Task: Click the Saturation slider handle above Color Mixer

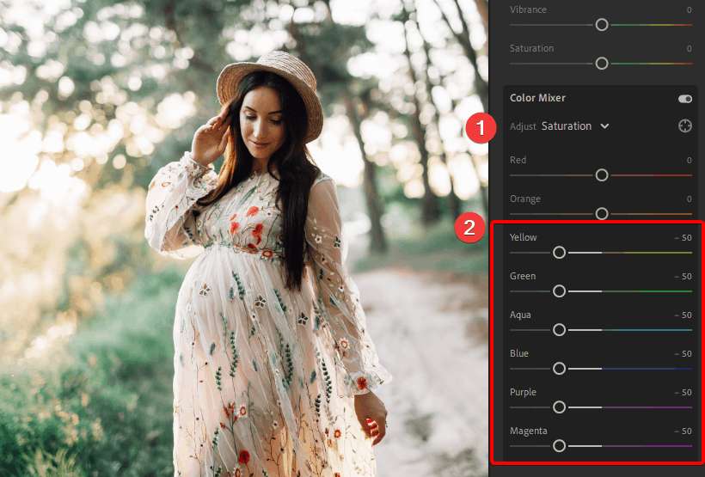Action: click(x=602, y=64)
